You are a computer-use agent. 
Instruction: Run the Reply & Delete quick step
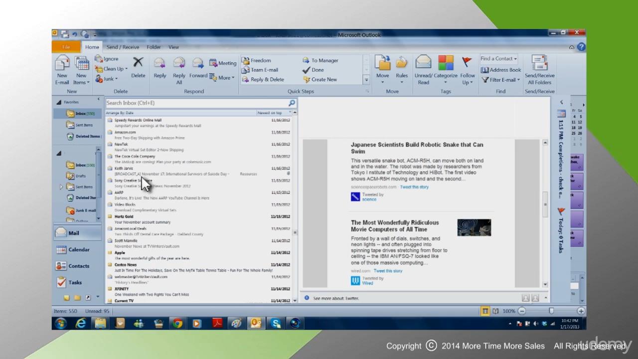pyautogui.click(x=263, y=79)
